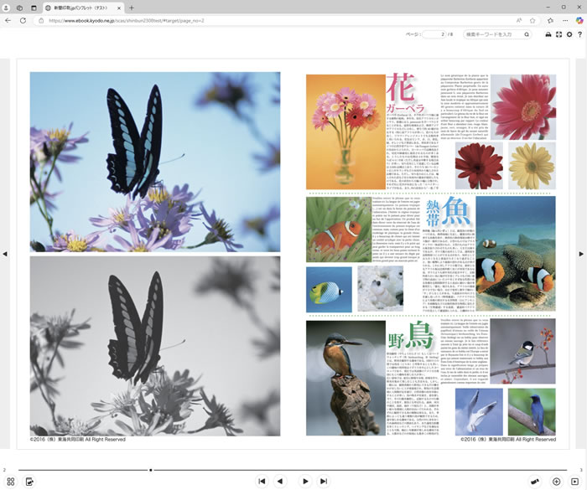Flip page with left edge arrow
587x490 pixels.
click(4, 254)
